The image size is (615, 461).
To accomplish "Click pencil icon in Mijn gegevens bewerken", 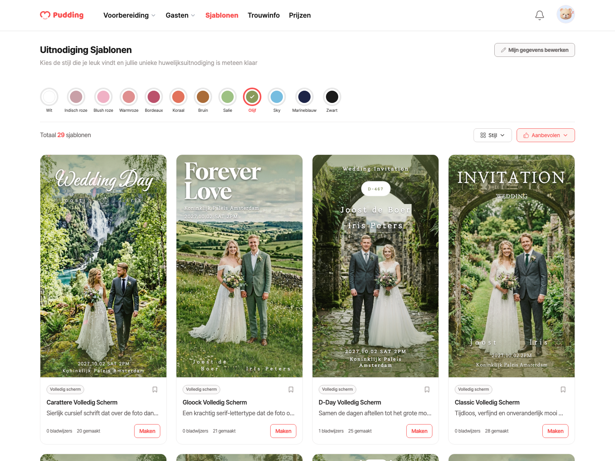I will pyautogui.click(x=504, y=50).
